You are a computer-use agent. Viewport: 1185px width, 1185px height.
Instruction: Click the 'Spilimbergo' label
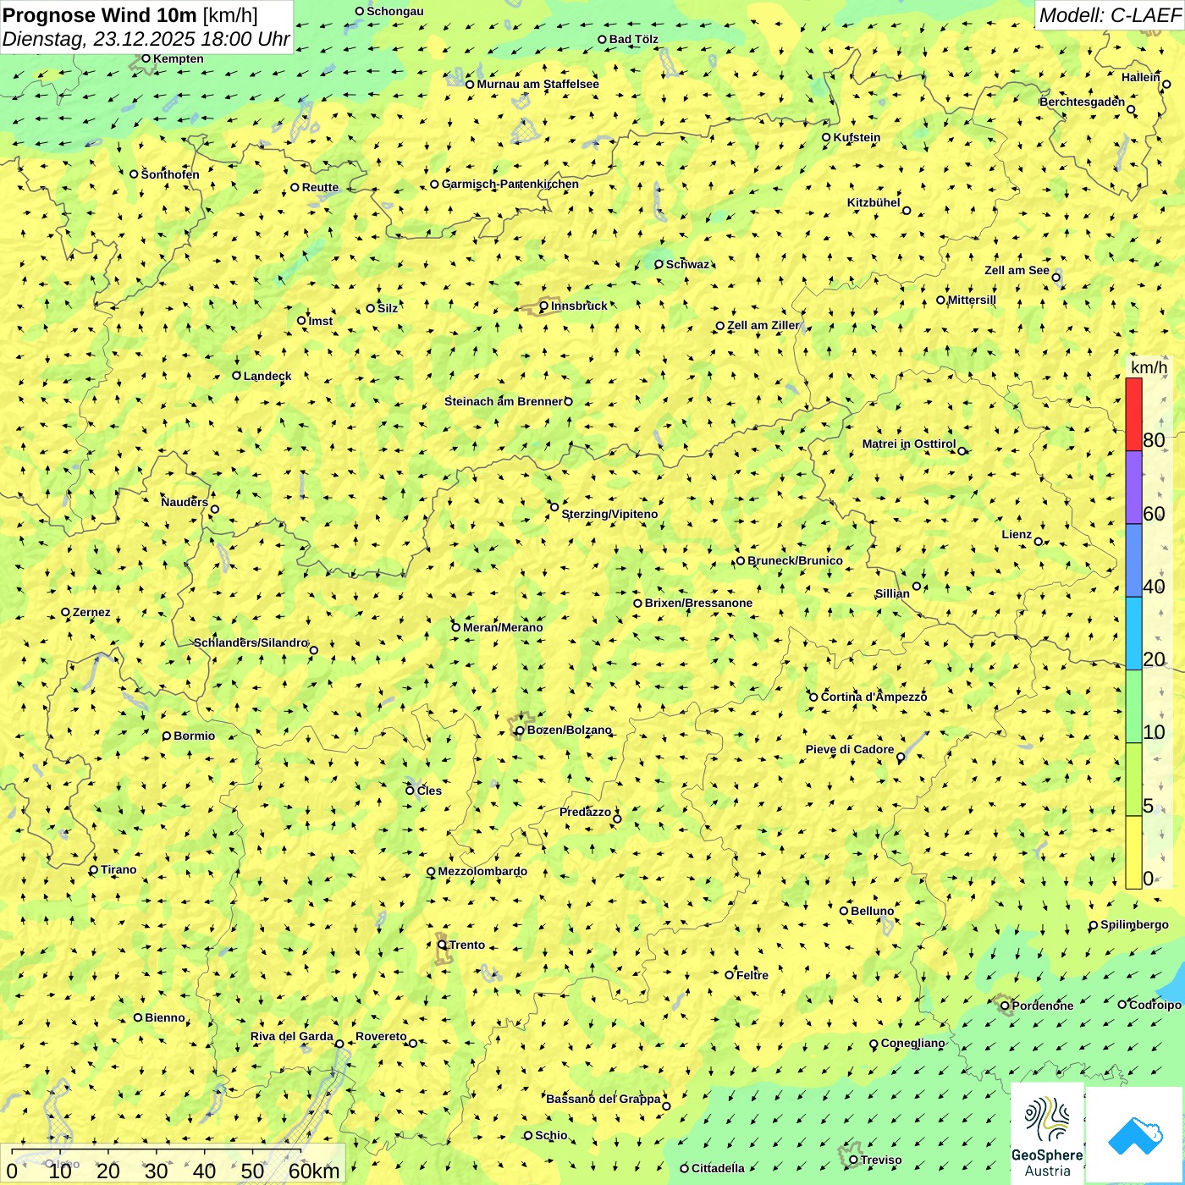(x=1134, y=924)
